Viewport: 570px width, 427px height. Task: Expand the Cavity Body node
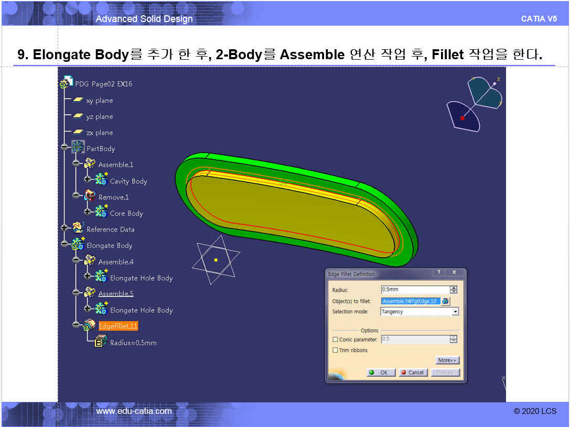pos(88,180)
